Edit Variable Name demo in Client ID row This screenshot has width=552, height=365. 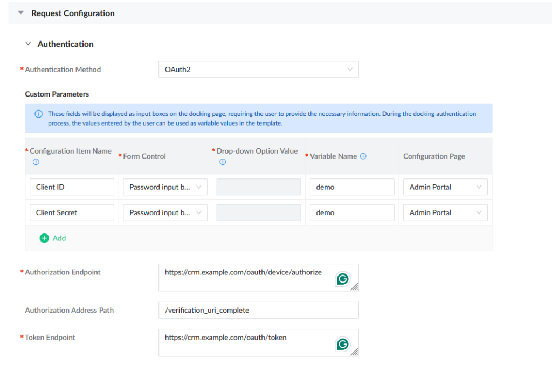pyautogui.click(x=351, y=187)
